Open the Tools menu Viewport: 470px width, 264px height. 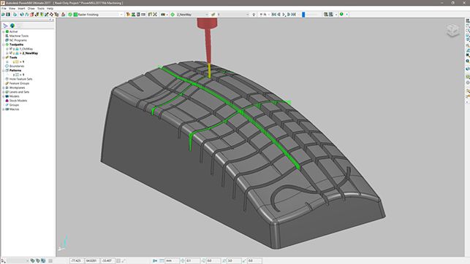(x=41, y=8)
